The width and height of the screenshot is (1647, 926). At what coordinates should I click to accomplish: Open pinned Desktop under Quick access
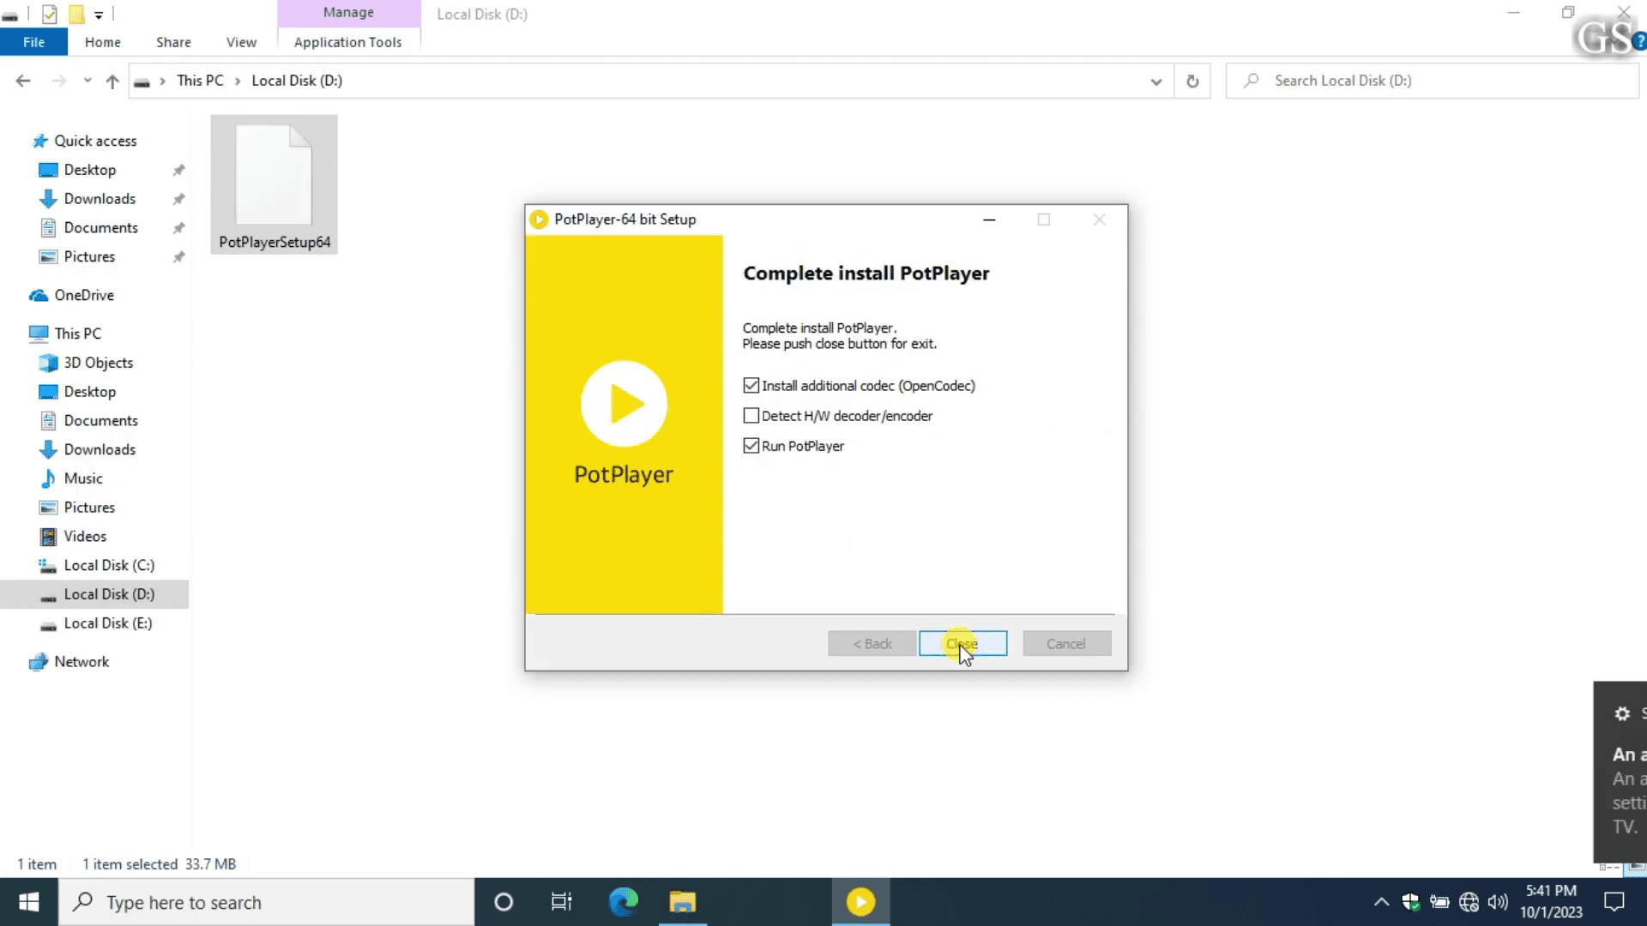point(89,170)
